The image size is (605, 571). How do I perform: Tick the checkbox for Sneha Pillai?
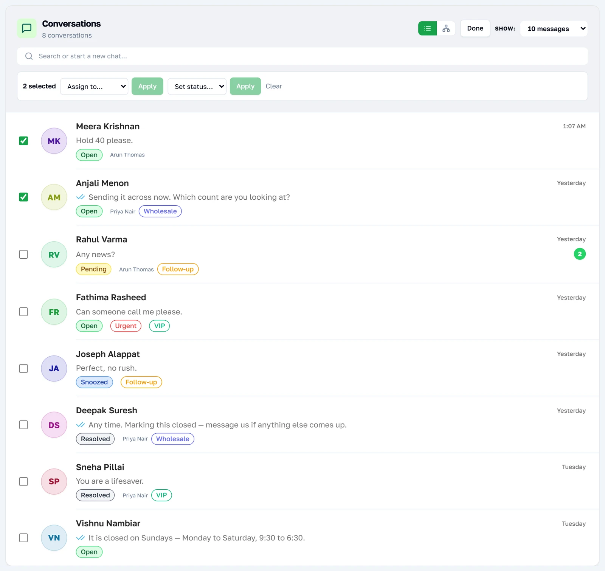[x=23, y=481]
